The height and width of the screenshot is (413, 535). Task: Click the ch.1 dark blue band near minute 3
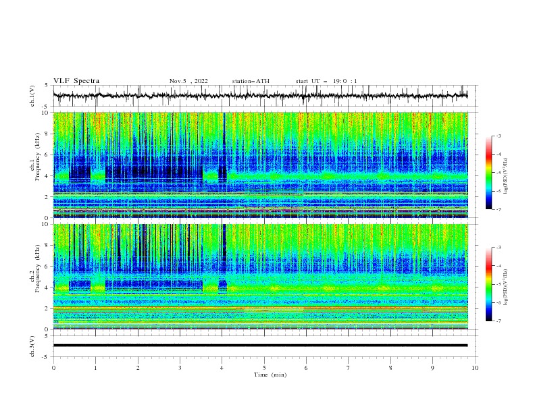[153, 170]
